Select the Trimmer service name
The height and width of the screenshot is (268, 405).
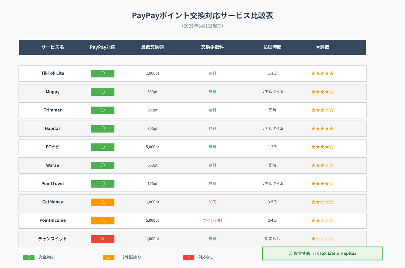point(53,110)
